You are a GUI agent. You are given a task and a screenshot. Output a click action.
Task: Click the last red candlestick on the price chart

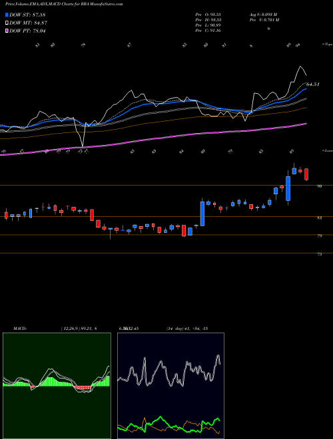[x=306, y=174]
